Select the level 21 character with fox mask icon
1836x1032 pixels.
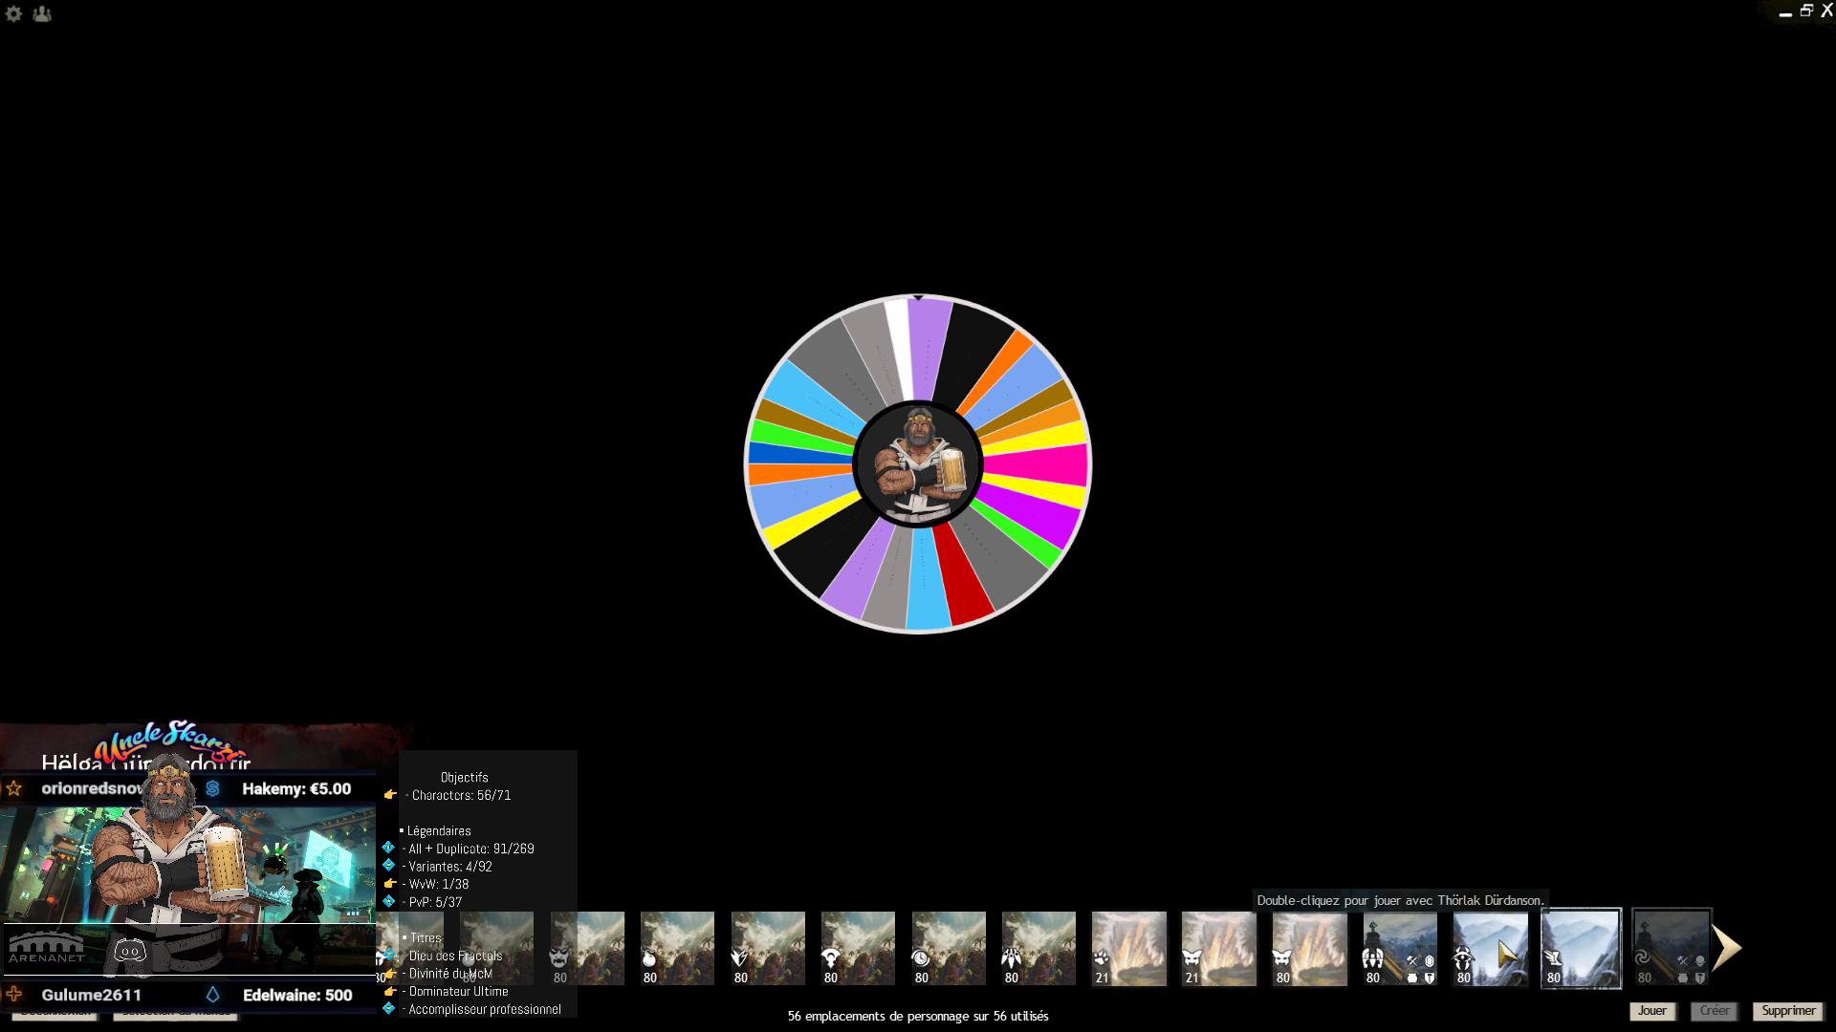point(1219,948)
